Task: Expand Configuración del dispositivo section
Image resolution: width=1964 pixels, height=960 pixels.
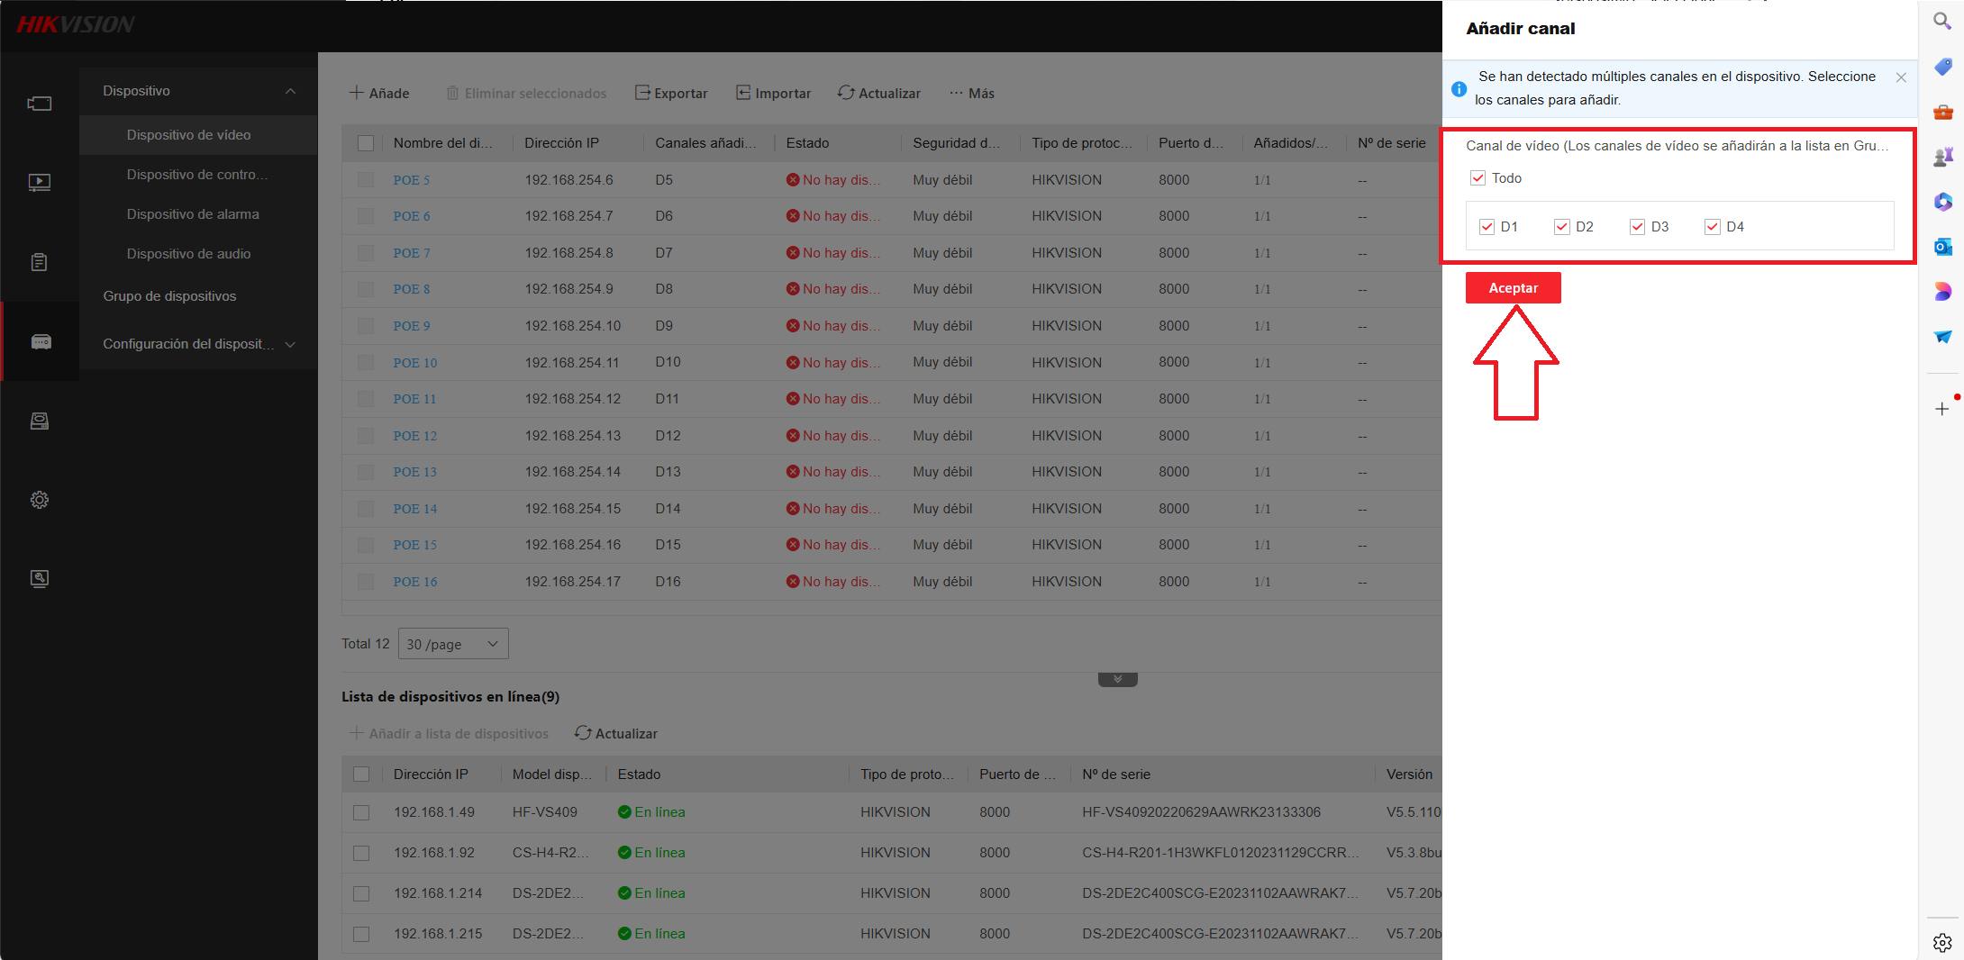Action: click(x=290, y=344)
